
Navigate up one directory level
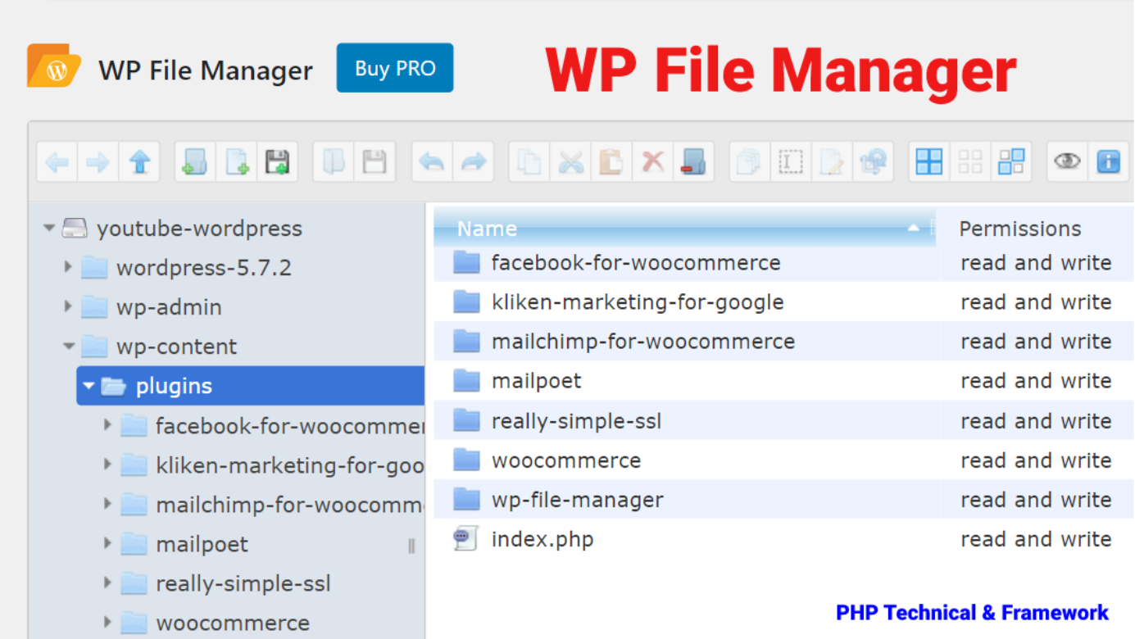pos(139,161)
